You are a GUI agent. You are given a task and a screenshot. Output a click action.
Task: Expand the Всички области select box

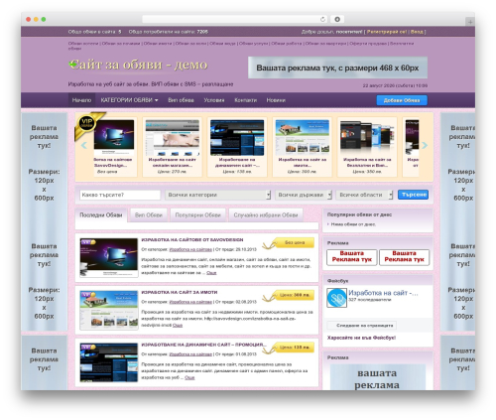364,195
